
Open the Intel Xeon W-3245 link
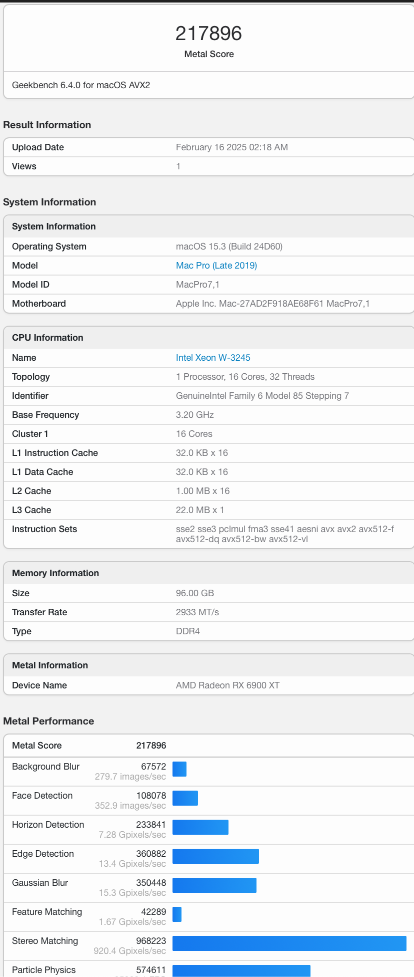213,358
